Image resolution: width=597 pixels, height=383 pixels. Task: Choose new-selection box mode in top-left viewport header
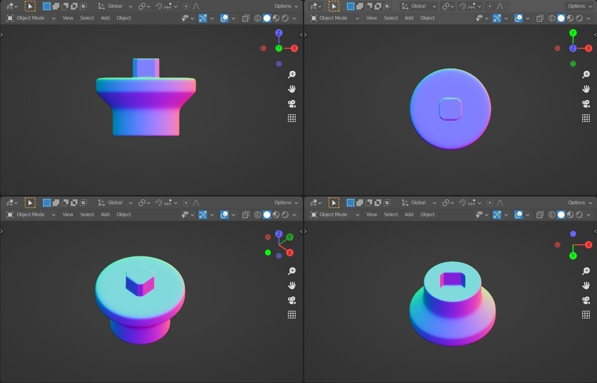[x=47, y=6]
